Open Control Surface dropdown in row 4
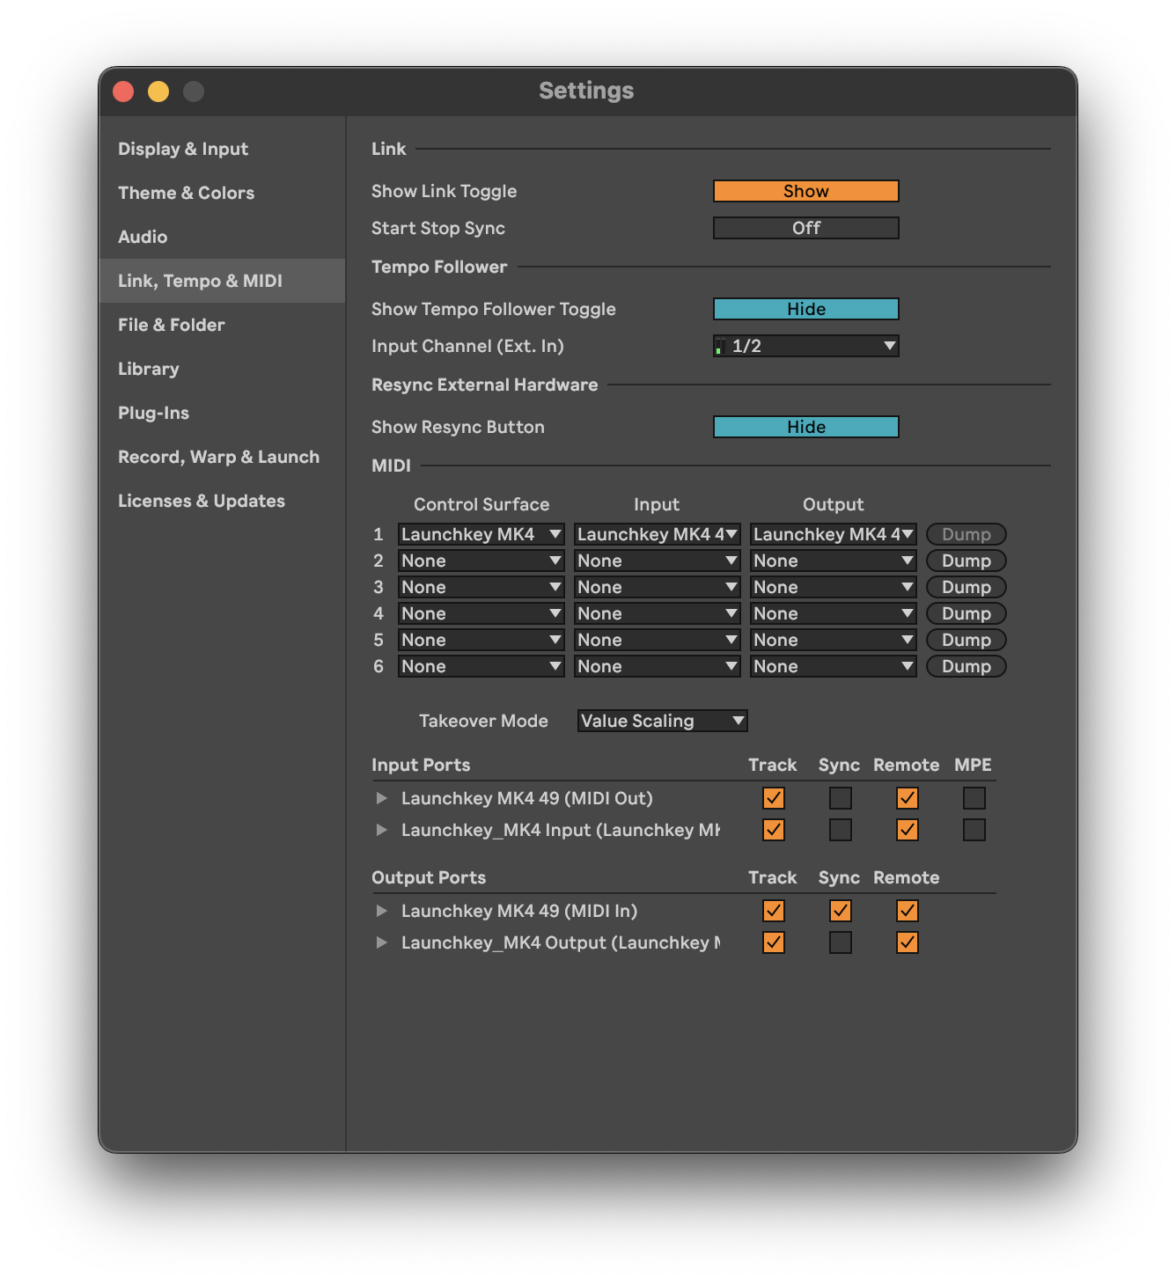 (x=481, y=613)
